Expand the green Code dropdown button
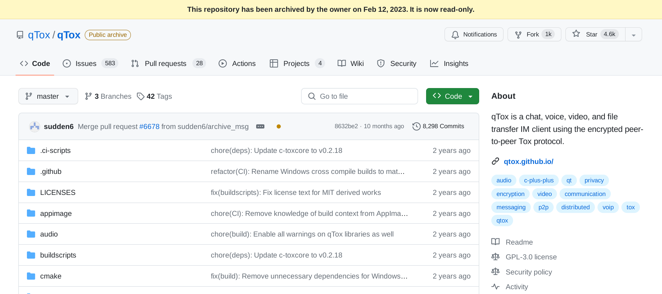662x294 pixels. 453,96
